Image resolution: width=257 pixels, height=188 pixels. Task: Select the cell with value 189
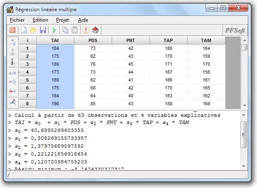pos(55,64)
